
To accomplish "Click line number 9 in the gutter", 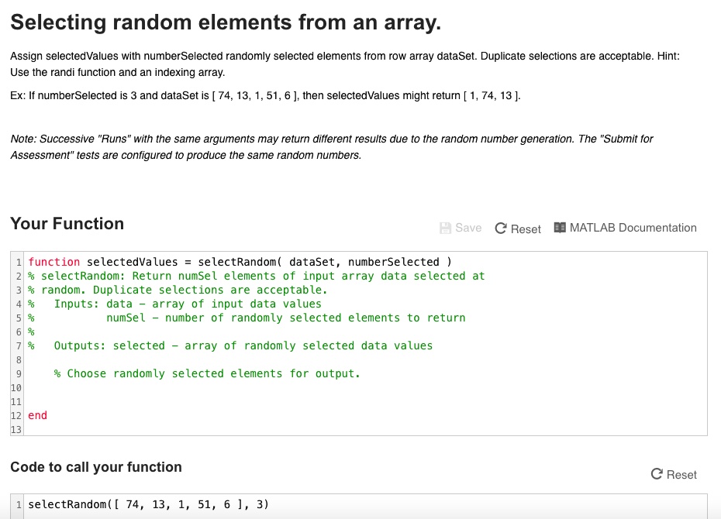I will (16, 373).
